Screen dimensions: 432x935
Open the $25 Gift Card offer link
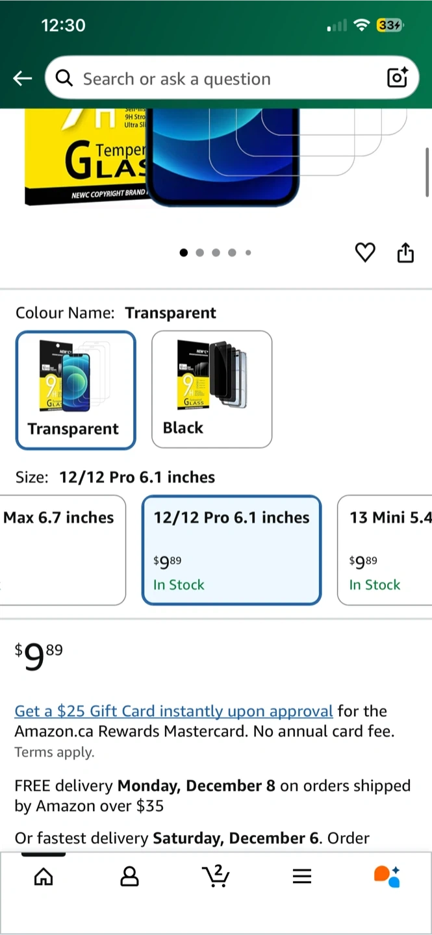(x=173, y=711)
